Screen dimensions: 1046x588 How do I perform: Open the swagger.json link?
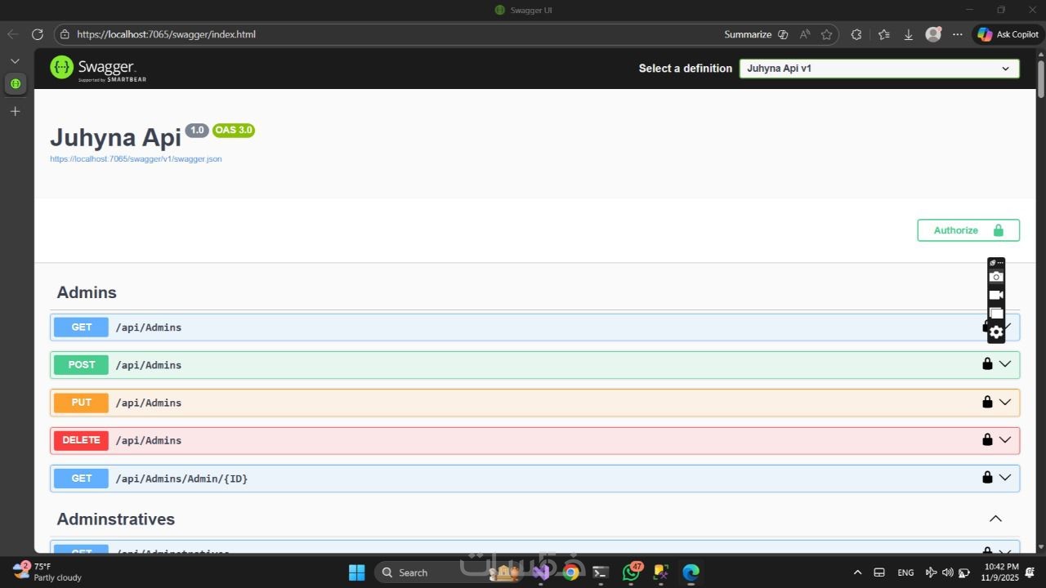[136, 159]
